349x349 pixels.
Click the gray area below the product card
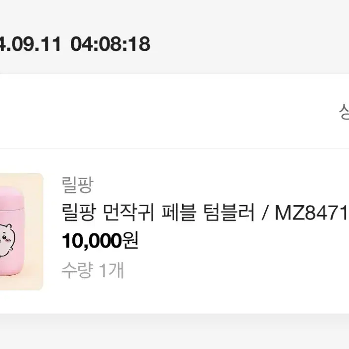(174, 332)
